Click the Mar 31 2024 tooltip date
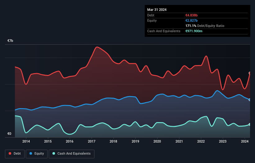Image resolution: width=255 pixels, height=163 pixels. click(157, 10)
